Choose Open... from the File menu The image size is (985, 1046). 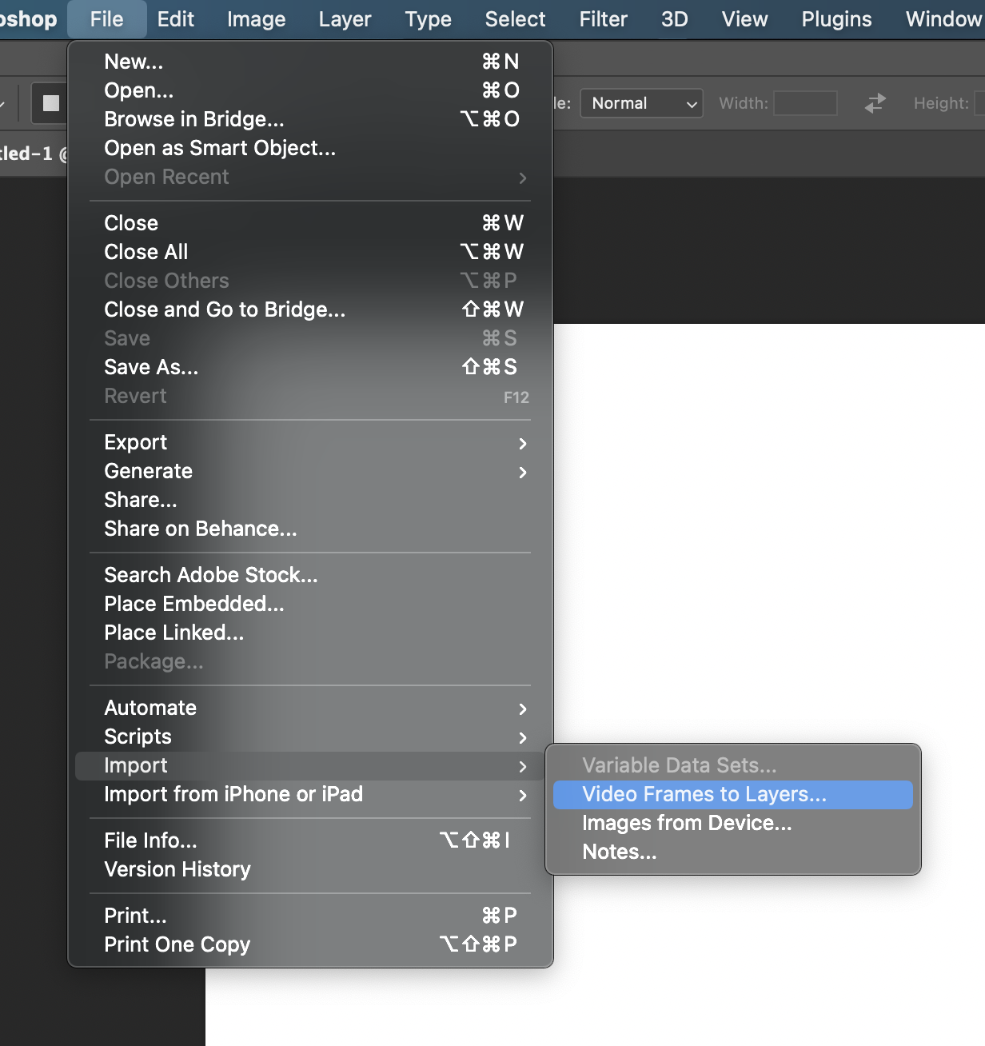pyautogui.click(x=310, y=90)
